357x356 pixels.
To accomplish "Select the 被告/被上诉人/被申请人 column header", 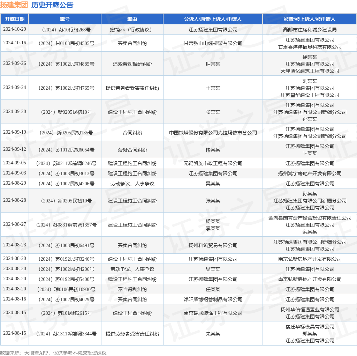I will [x=310, y=19].
